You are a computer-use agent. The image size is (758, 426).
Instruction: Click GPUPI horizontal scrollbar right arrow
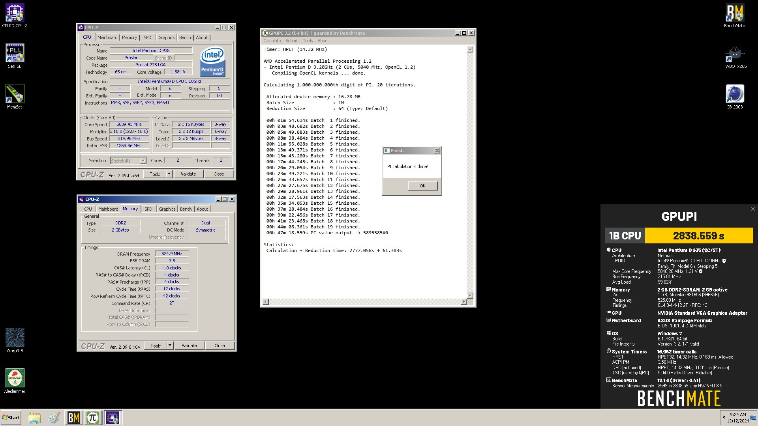[463, 302]
